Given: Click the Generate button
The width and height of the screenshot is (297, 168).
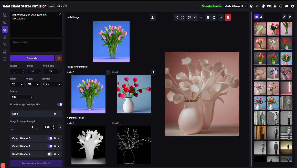Looking at the screenshot, I should [32, 58].
